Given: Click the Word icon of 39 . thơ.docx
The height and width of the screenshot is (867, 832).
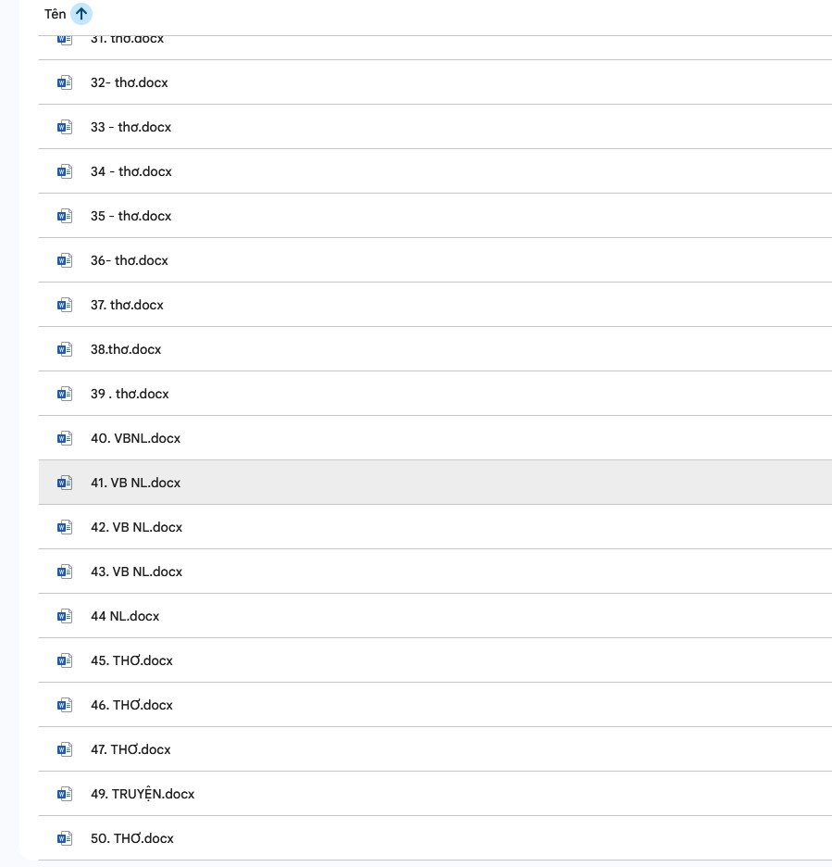Looking at the screenshot, I should pos(65,394).
